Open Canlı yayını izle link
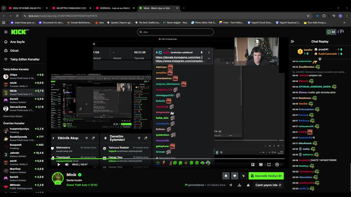The width and height of the screenshot is (351, 197). [268, 185]
